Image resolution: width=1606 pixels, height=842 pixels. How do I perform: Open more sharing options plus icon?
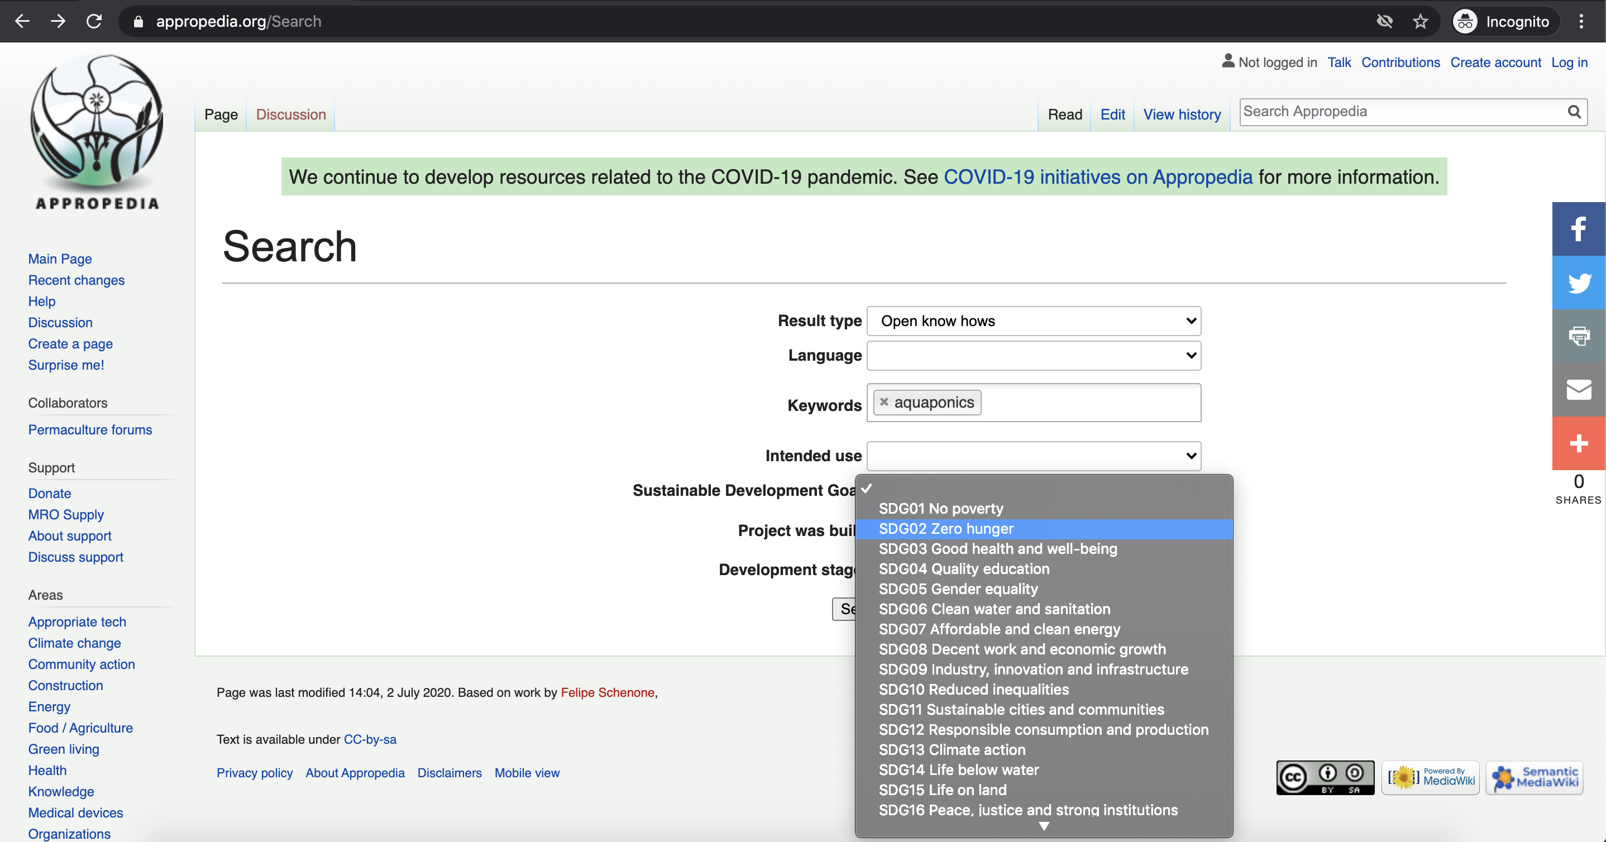point(1578,443)
